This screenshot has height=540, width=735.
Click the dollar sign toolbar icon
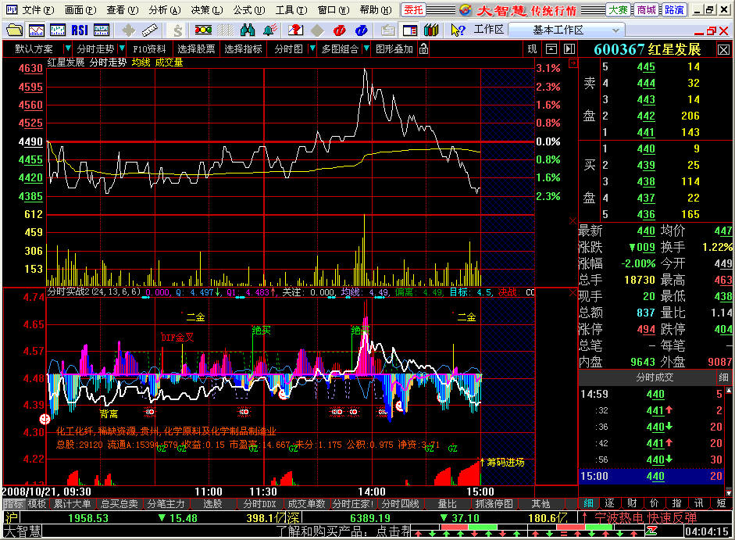point(177,30)
